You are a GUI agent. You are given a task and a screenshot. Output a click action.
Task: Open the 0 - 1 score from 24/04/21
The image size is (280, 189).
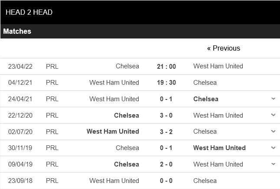(166, 99)
